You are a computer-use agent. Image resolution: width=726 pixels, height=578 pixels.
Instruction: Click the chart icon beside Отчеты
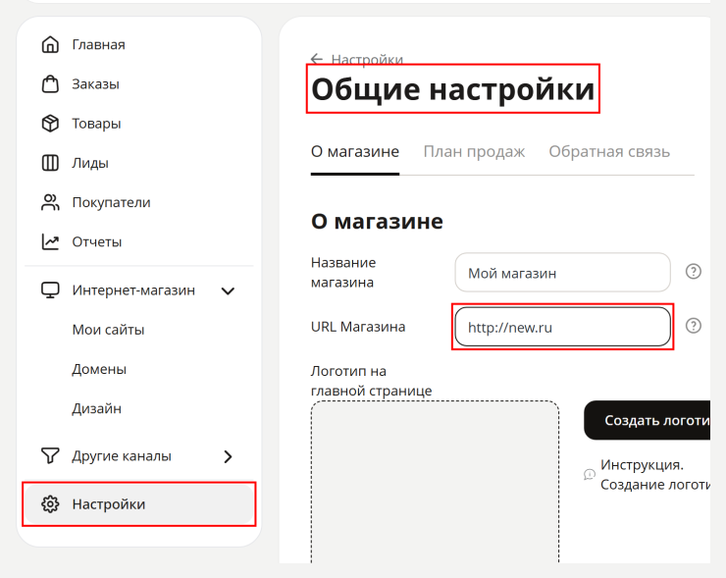tap(50, 241)
